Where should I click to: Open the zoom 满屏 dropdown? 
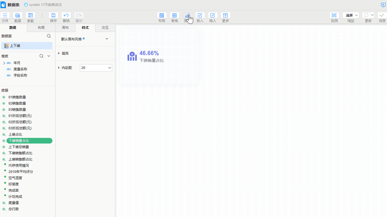pyautogui.click(x=351, y=16)
